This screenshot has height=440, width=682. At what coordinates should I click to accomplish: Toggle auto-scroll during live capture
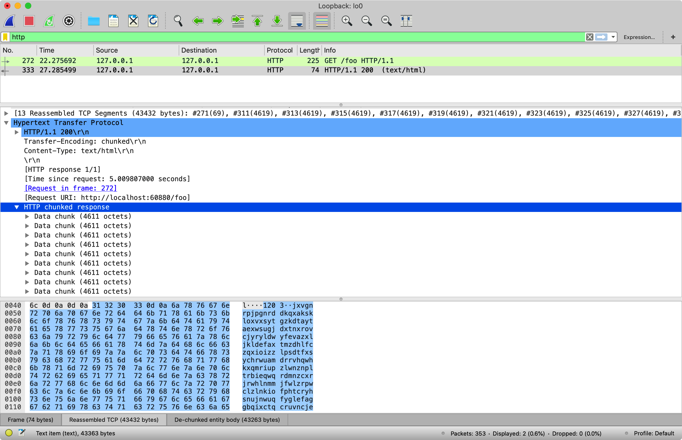click(x=297, y=21)
